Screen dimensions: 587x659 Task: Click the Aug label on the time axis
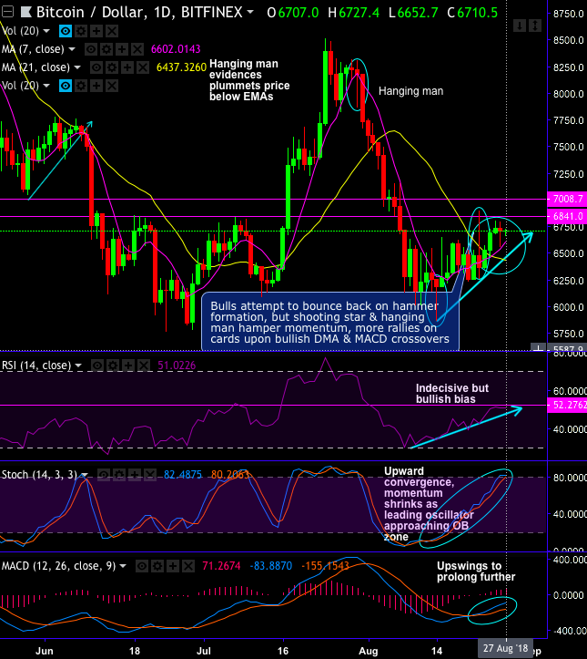point(369,651)
